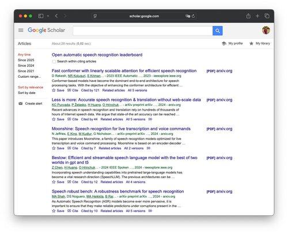The height and width of the screenshot is (234, 288).
Task: Open arxiv PDF for Bestow paper
Action: pyautogui.click(x=219, y=158)
